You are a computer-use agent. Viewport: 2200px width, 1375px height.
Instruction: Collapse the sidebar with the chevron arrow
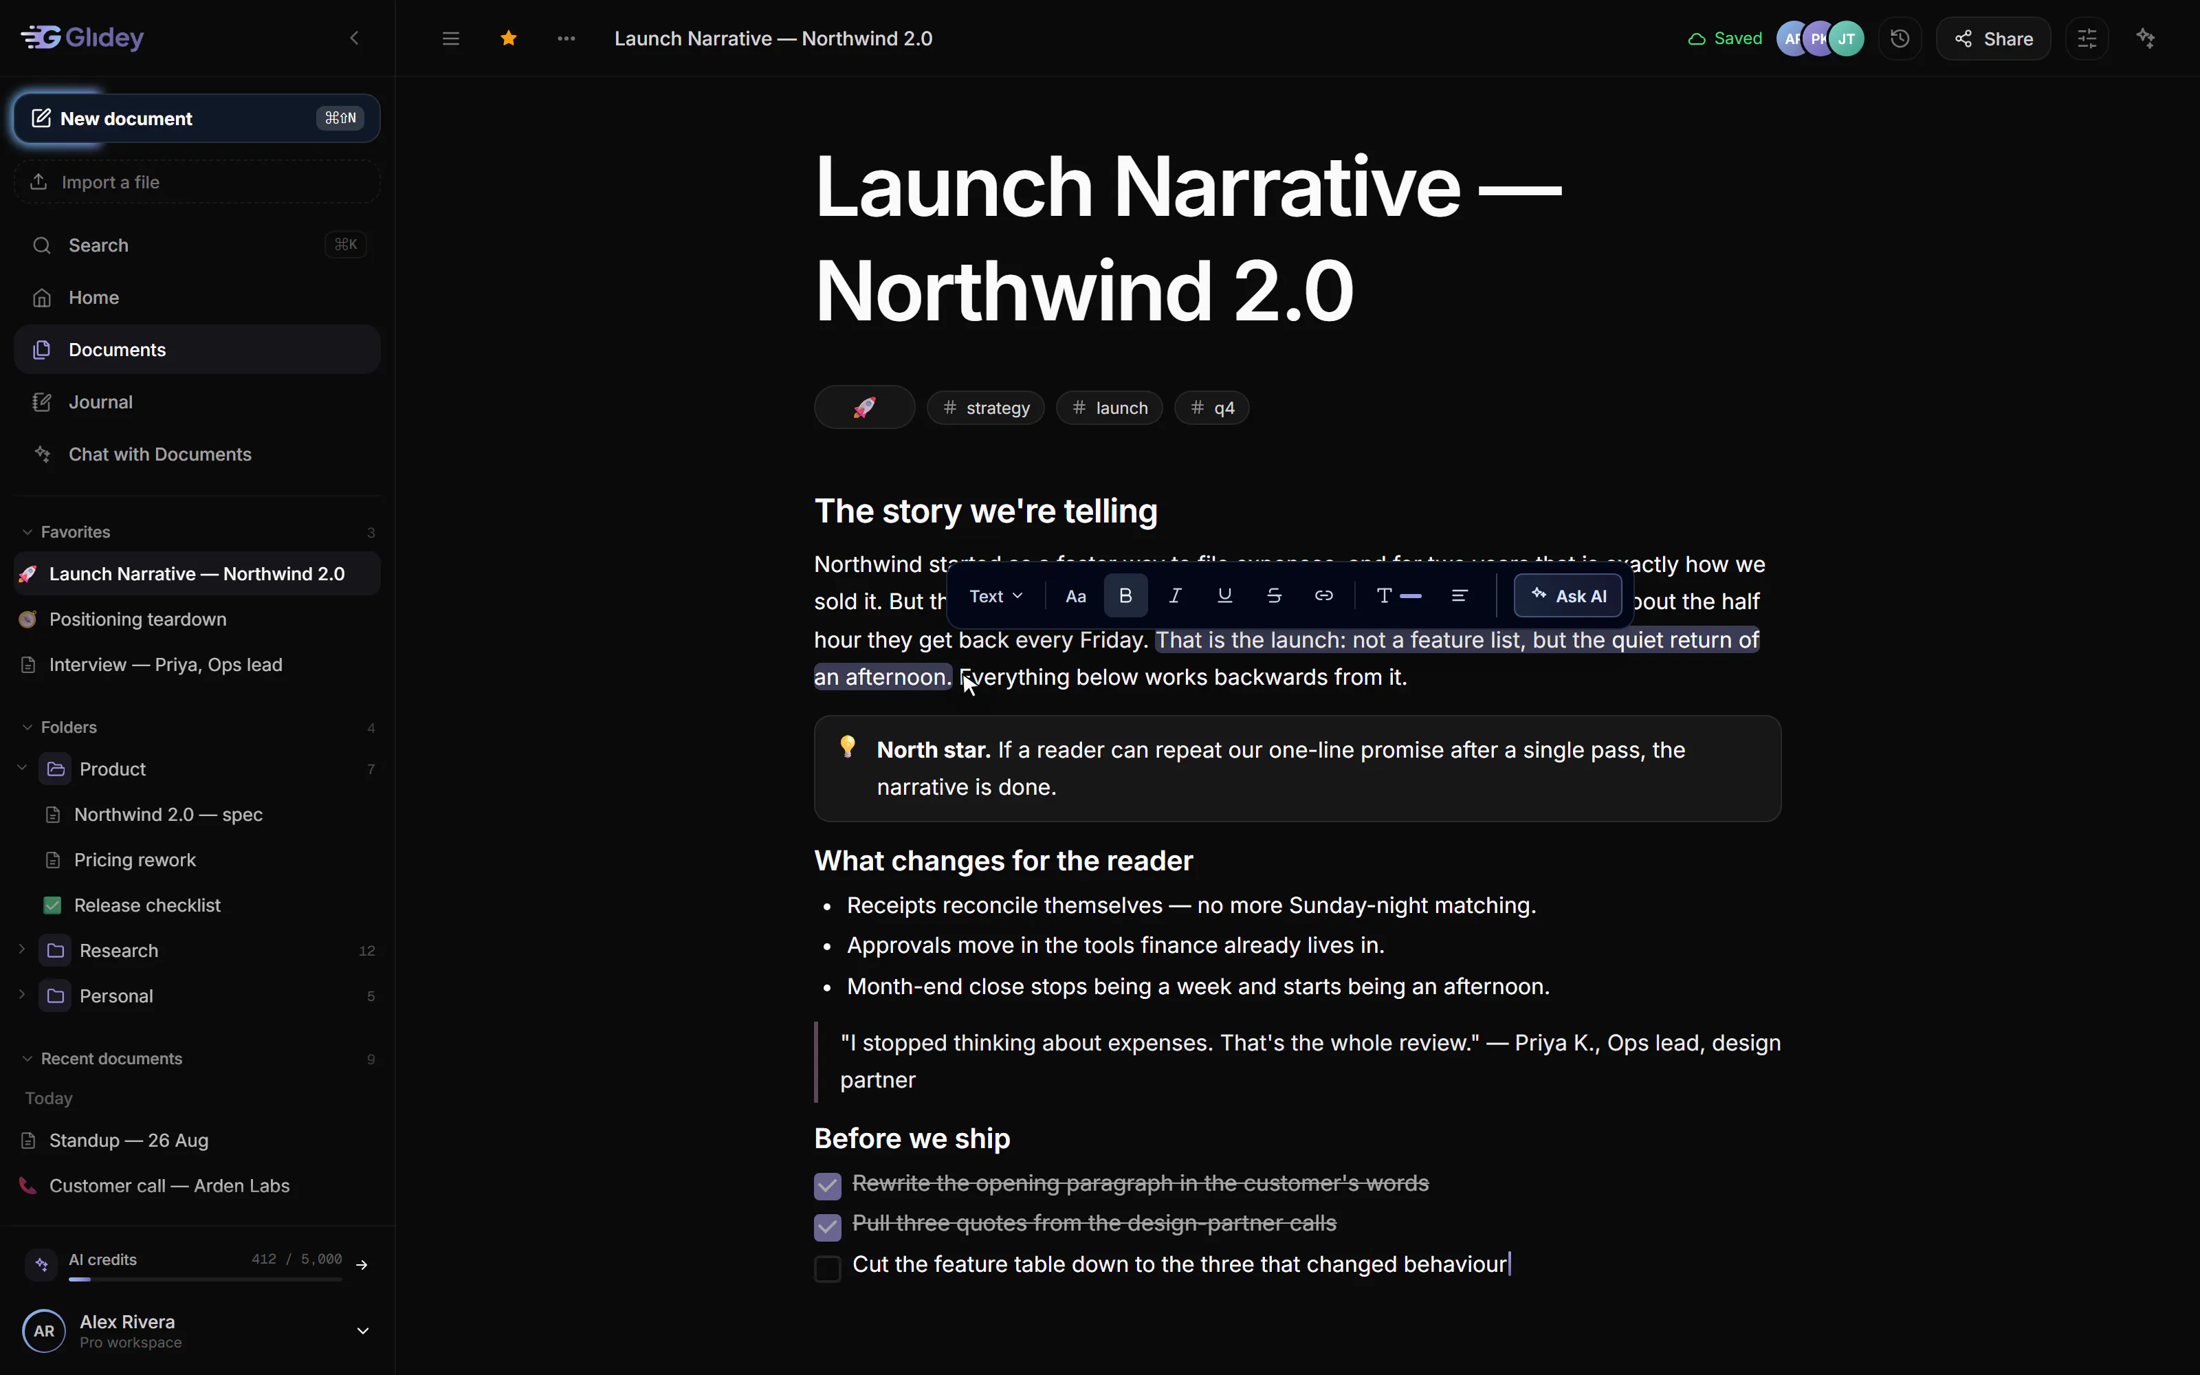(x=355, y=38)
